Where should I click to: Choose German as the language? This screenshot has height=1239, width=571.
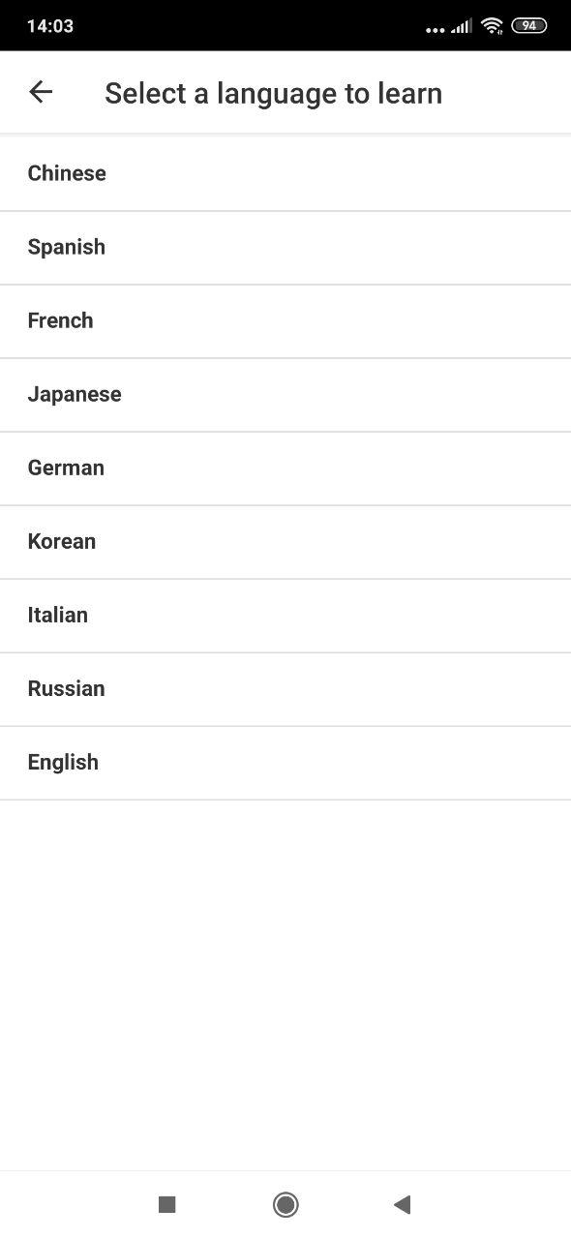coord(285,468)
